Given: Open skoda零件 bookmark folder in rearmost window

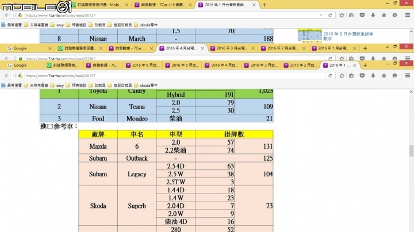Looking at the screenshot, I should pos(145,25).
